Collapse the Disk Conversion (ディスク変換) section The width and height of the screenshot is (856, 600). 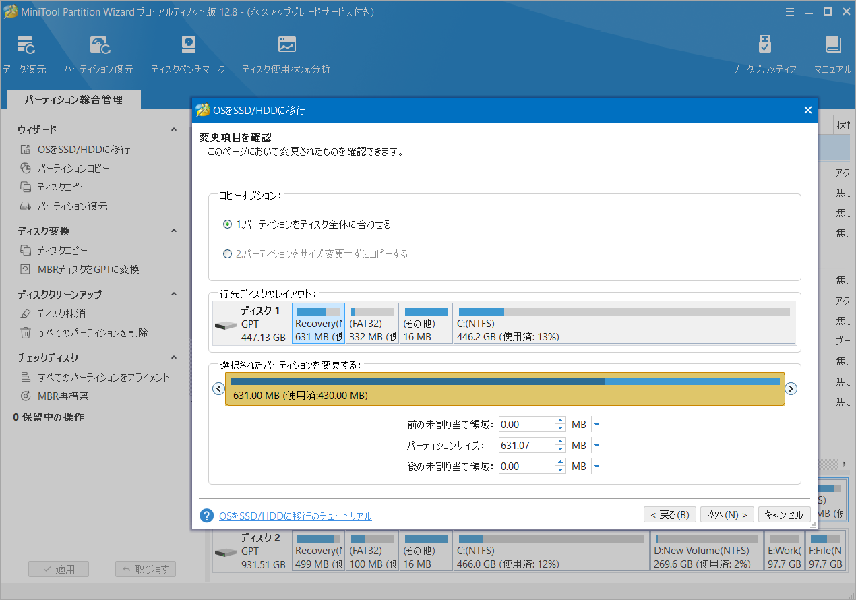point(173,231)
